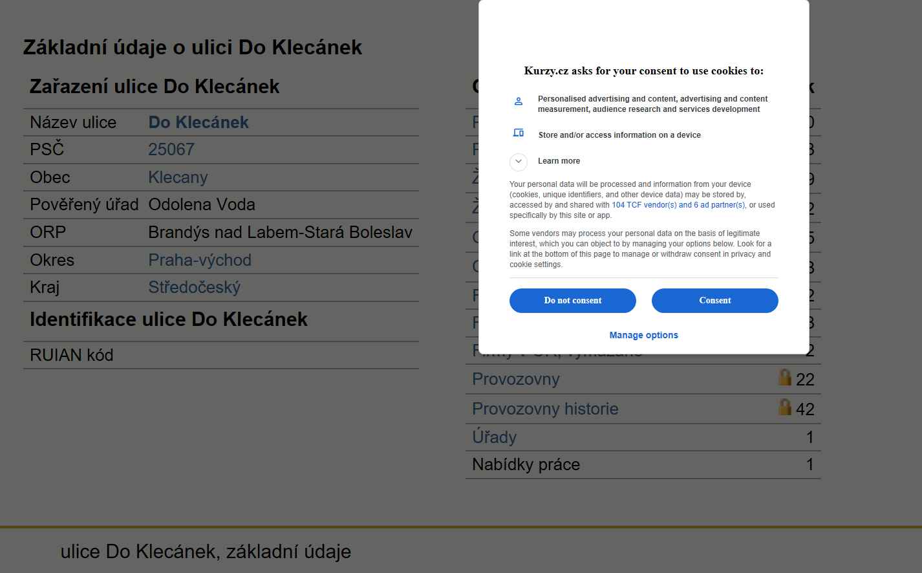Image resolution: width=922 pixels, height=573 pixels.
Task: Click the personalised advertising person icon
Action: [519, 102]
